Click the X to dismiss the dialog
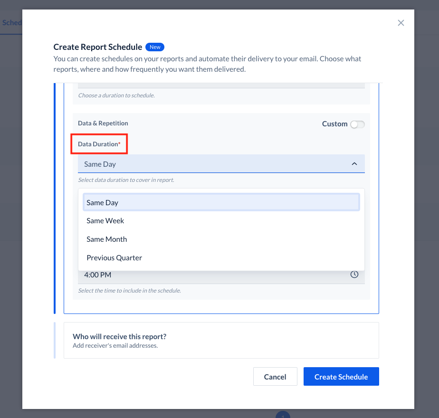This screenshot has width=439, height=418. click(401, 23)
